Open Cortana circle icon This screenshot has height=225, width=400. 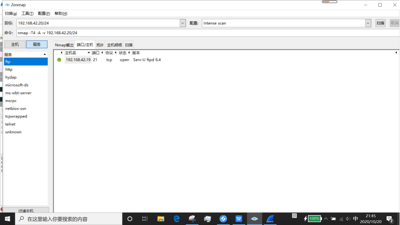130,219
